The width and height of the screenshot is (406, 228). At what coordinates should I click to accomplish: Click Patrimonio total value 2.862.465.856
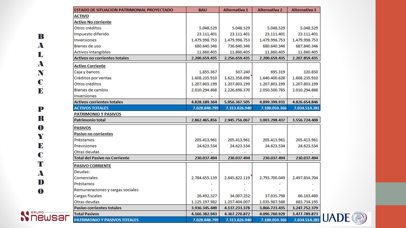(x=204, y=120)
